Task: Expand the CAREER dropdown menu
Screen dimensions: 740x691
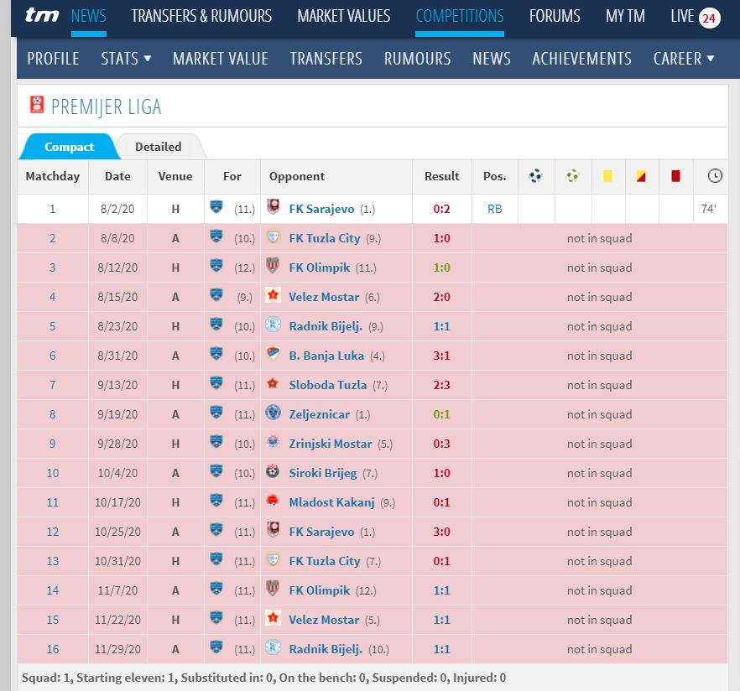Action: tap(683, 59)
